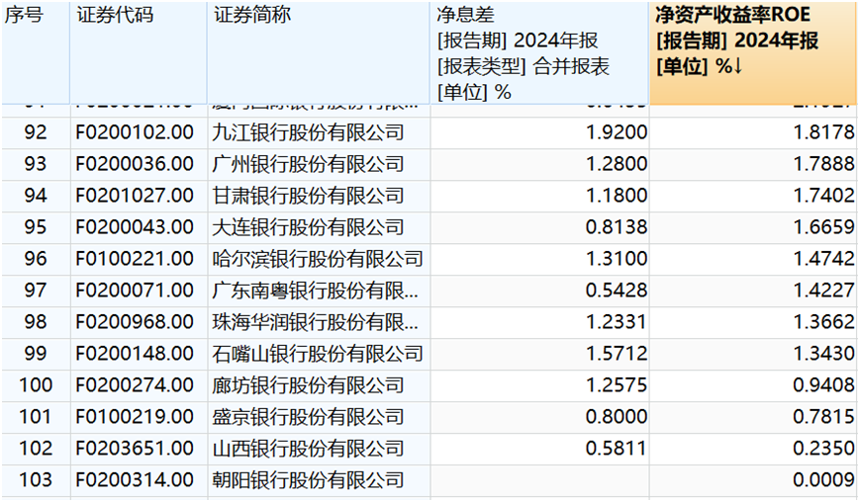Select ROE value 1.4227
860x502 pixels.
(x=823, y=291)
